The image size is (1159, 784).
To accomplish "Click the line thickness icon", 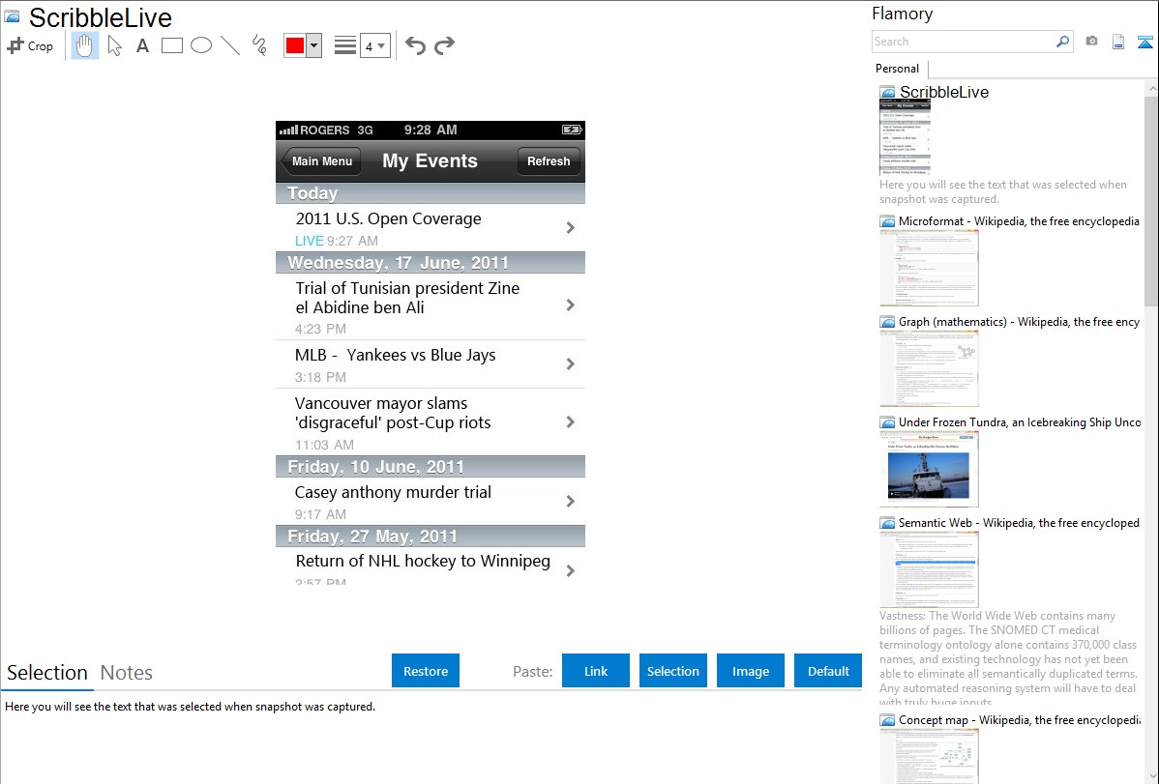I will point(345,45).
